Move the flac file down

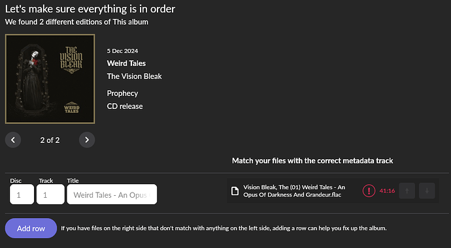click(427, 191)
